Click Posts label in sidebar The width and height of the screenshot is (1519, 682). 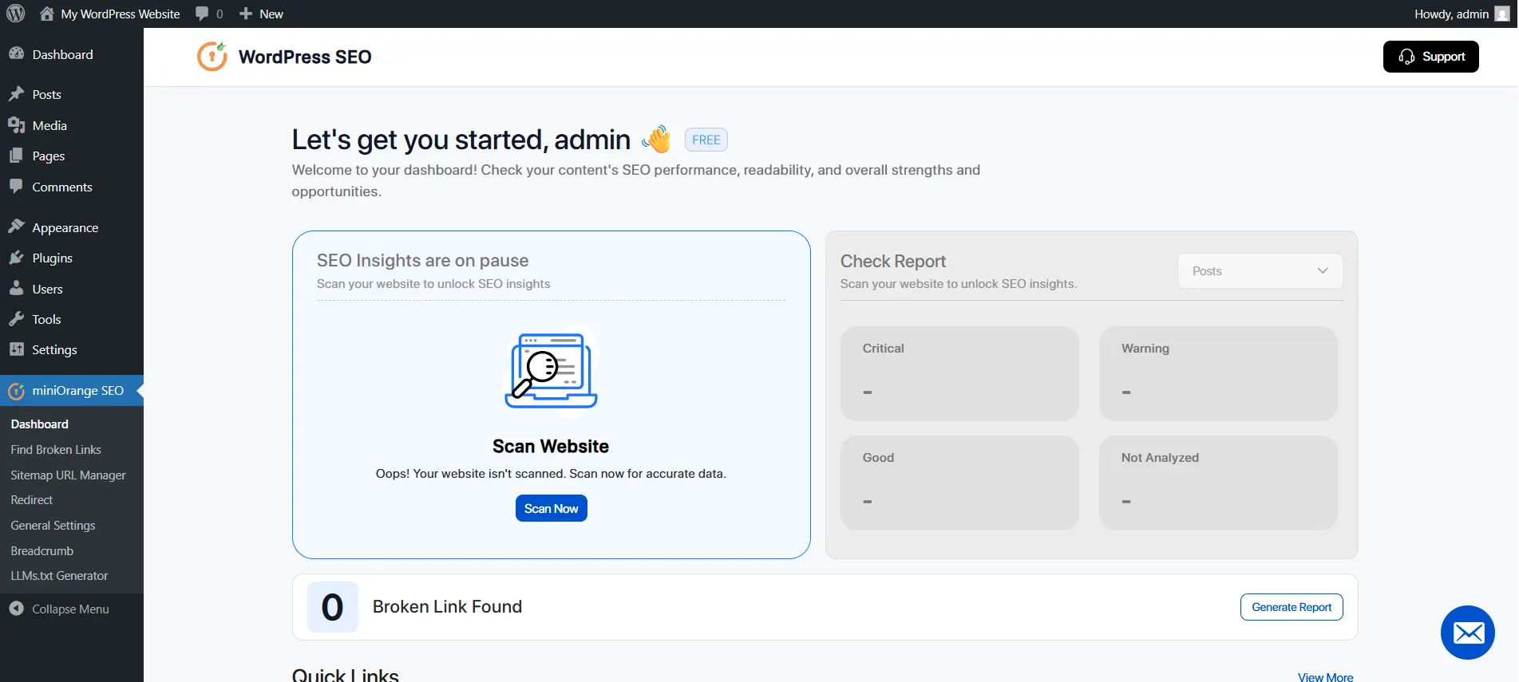[x=47, y=94]
